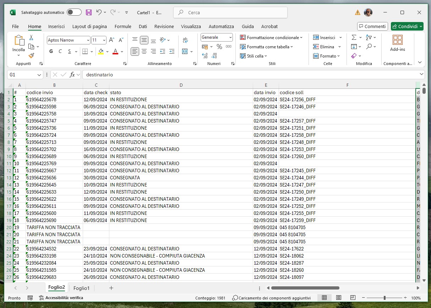The height and width of the screenshot is (308, 431).
Task: Click the Format Painter brush icon
Action: [31, 55]
